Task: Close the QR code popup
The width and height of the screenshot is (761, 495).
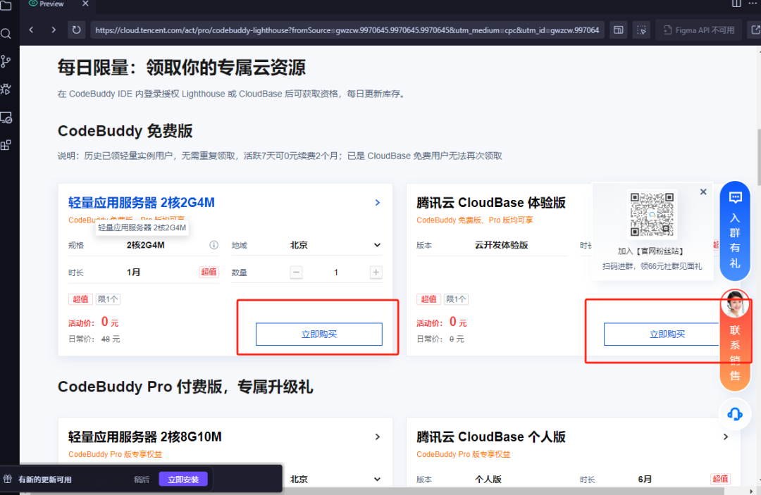Action: pos(703,192)
